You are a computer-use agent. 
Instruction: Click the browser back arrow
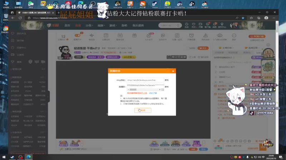pyautogui.click(x=13, y=18)
